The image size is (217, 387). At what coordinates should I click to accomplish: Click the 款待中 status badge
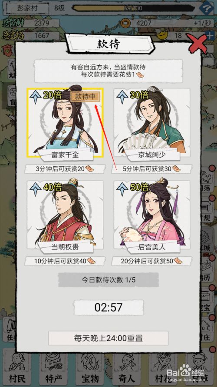tap(85, 97)
